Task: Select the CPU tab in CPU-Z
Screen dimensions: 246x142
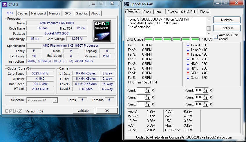Action: [x=10, y=13]
